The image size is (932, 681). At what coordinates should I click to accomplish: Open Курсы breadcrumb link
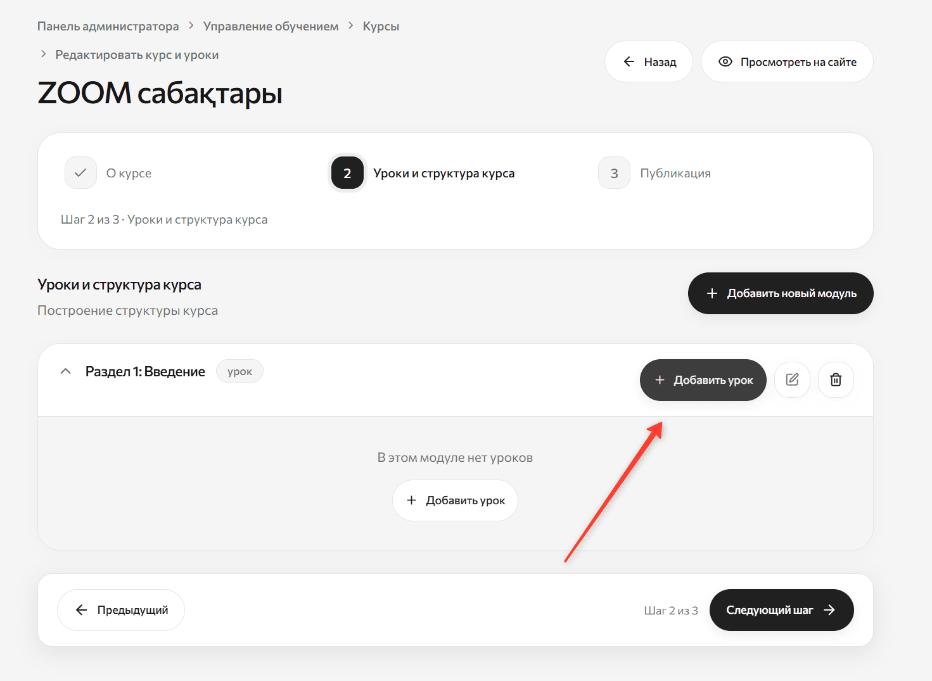[x=381, y=26]
